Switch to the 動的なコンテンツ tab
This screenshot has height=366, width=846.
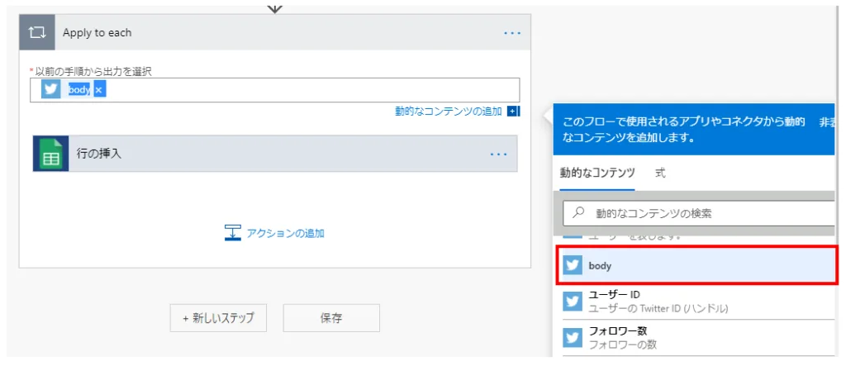tap(596, 173)
